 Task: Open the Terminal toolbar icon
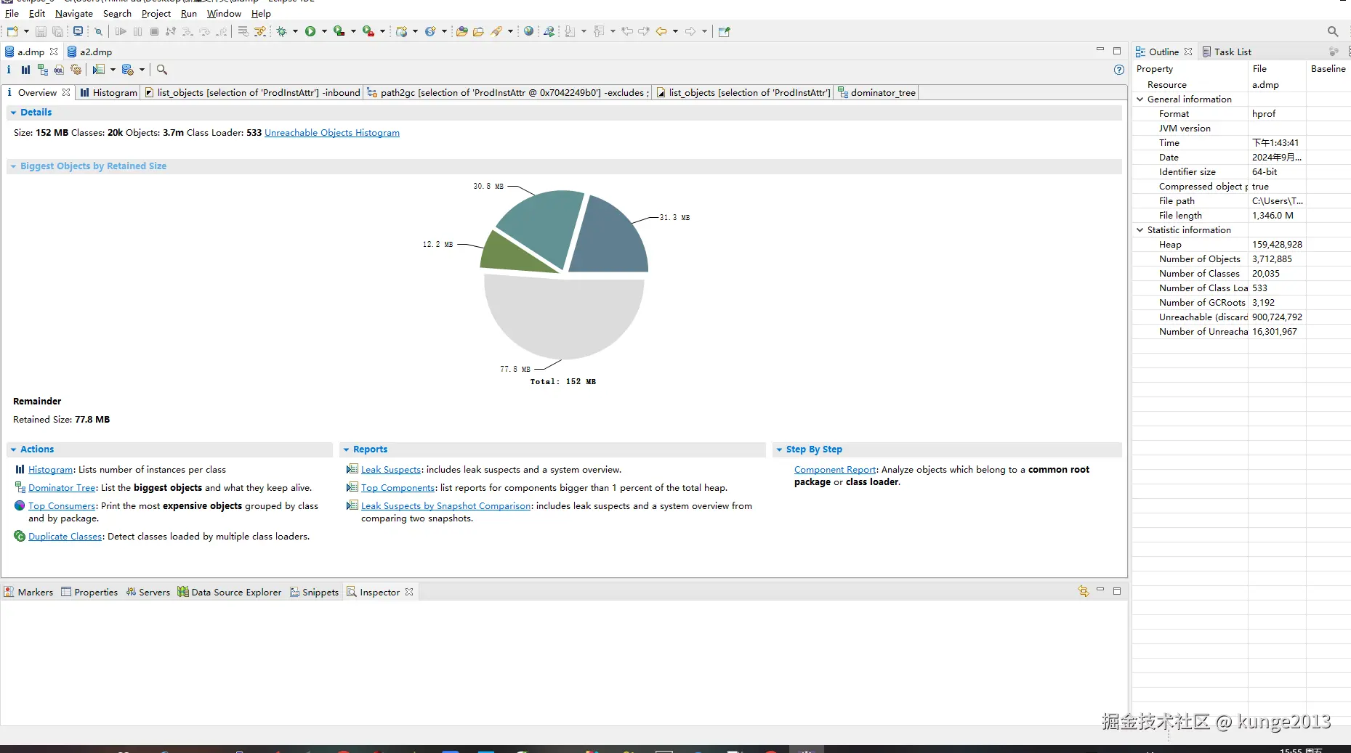[78, 31]
